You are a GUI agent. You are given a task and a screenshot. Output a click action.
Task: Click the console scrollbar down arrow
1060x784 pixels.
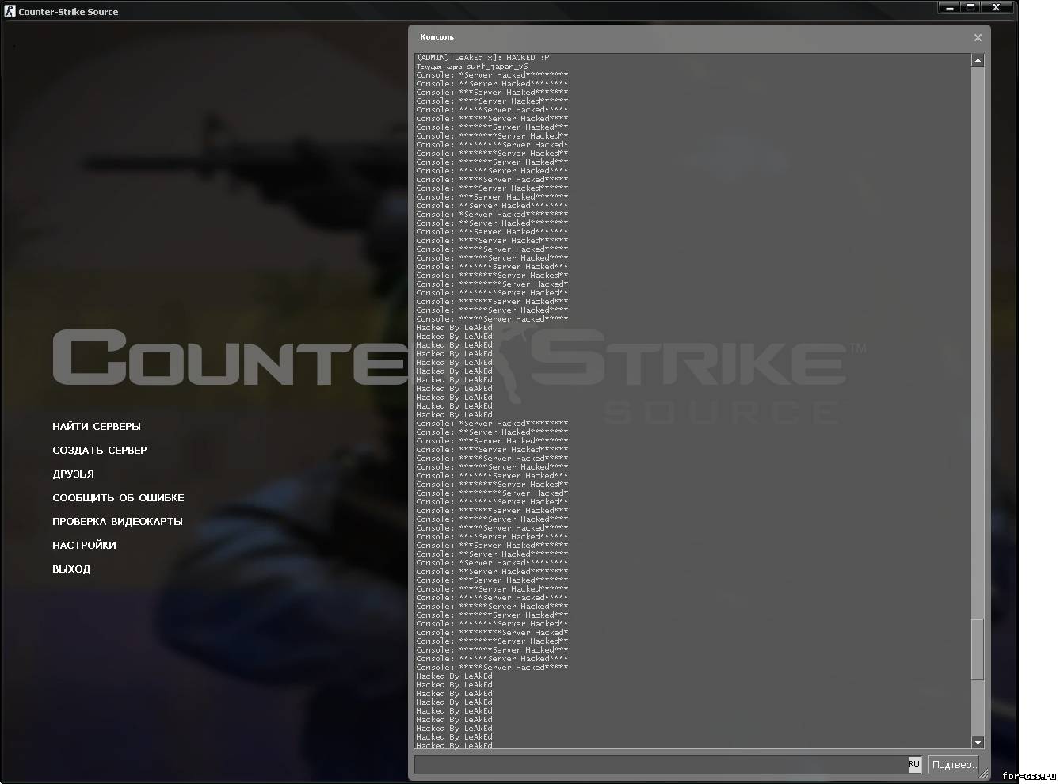coord(978,742)
